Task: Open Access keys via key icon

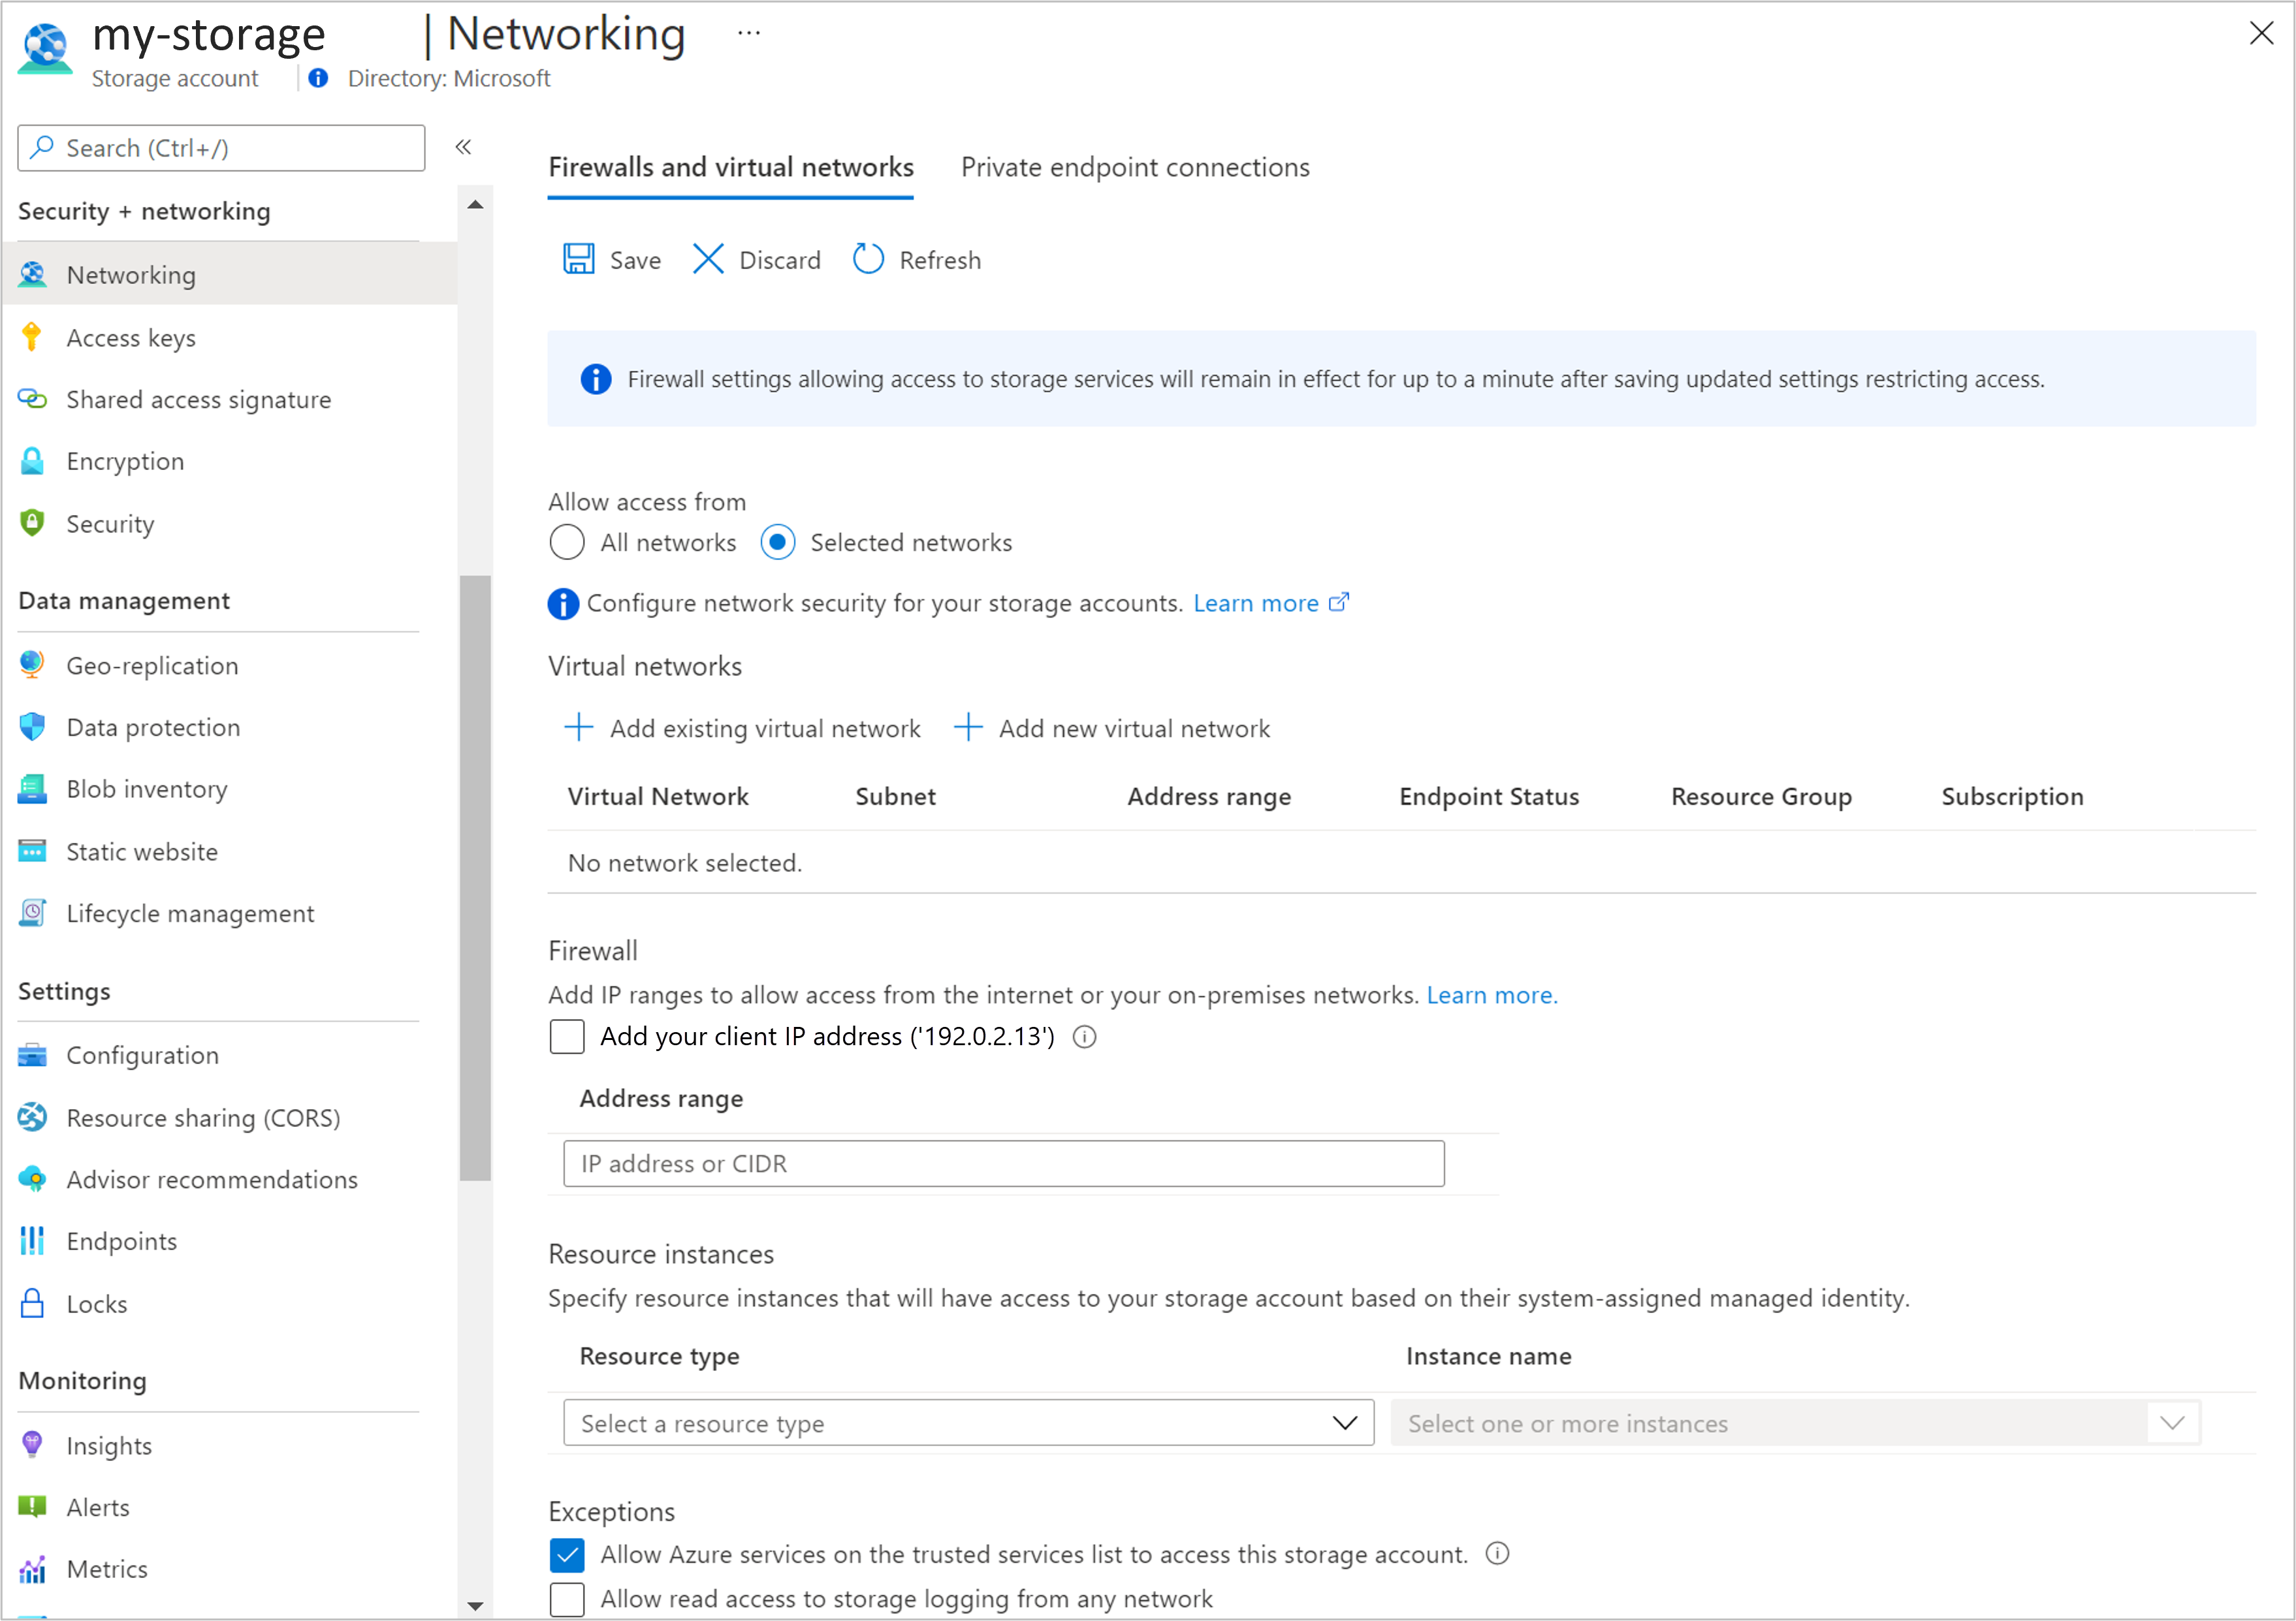Action: tap(32, 338)
